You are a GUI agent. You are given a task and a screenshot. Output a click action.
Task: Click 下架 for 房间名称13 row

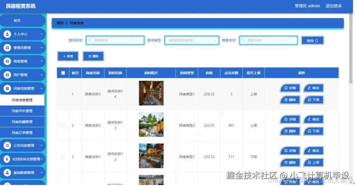(x=313, y=131)
